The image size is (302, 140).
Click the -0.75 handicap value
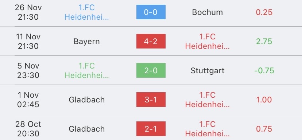coord(264,71)
